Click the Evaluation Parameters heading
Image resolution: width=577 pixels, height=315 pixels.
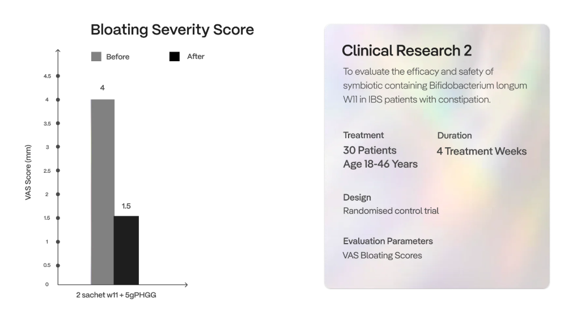click(388, 241)
